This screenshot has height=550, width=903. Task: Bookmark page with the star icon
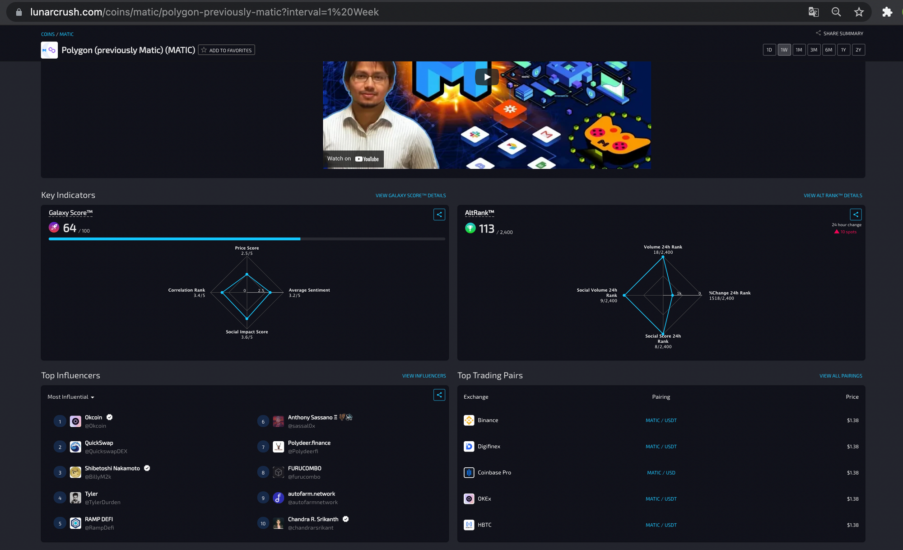[x=859, y=12]
